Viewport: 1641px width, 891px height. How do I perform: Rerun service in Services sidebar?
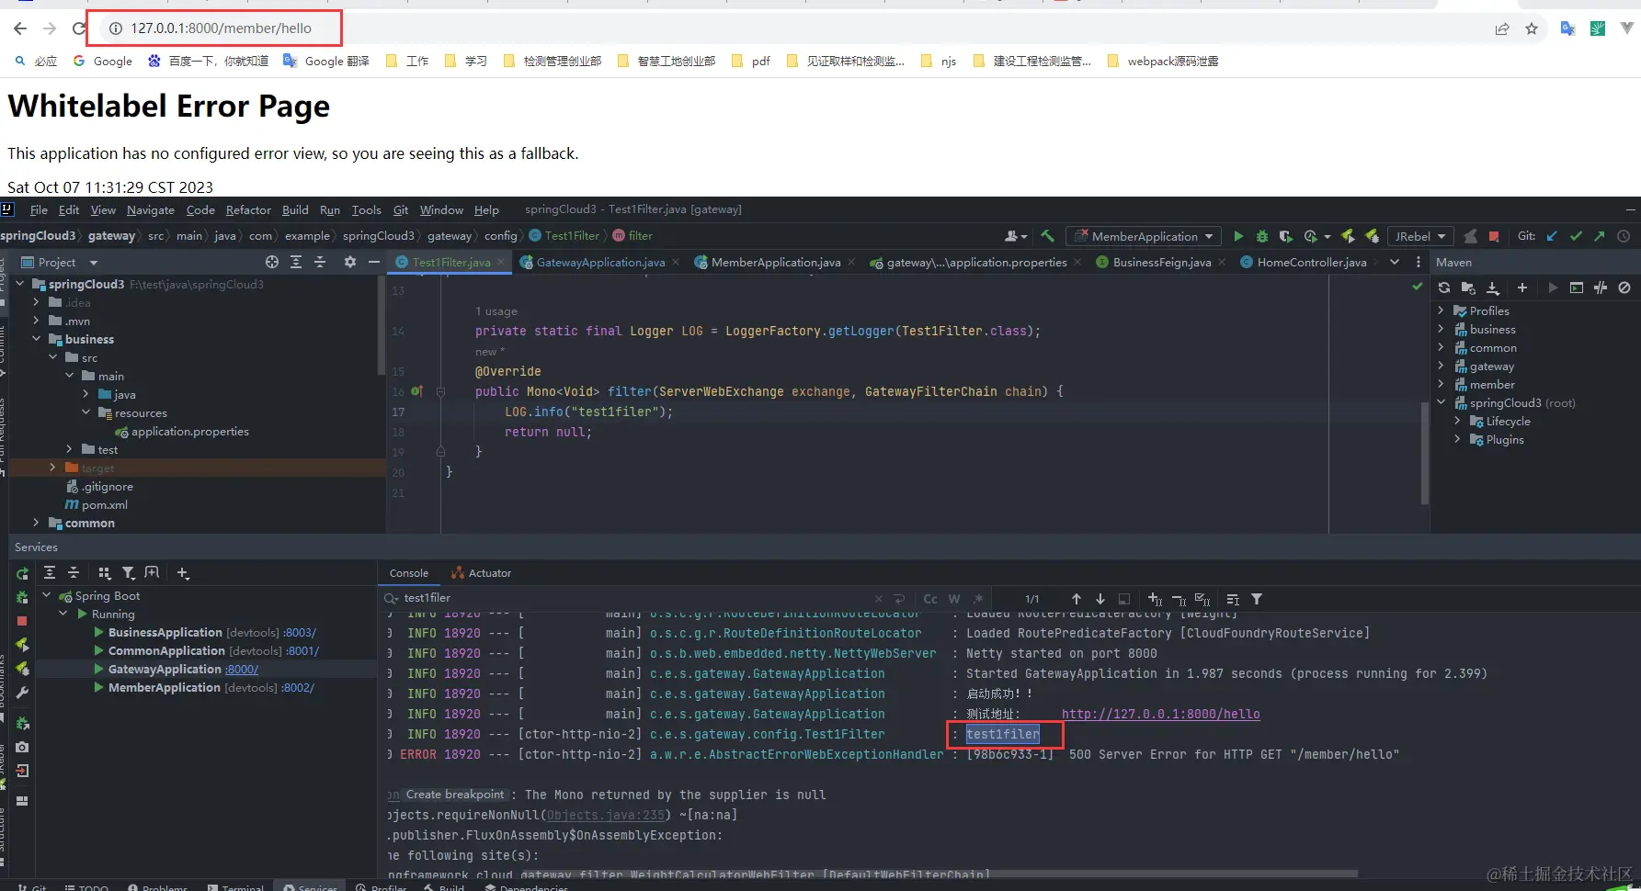point(22,573)
